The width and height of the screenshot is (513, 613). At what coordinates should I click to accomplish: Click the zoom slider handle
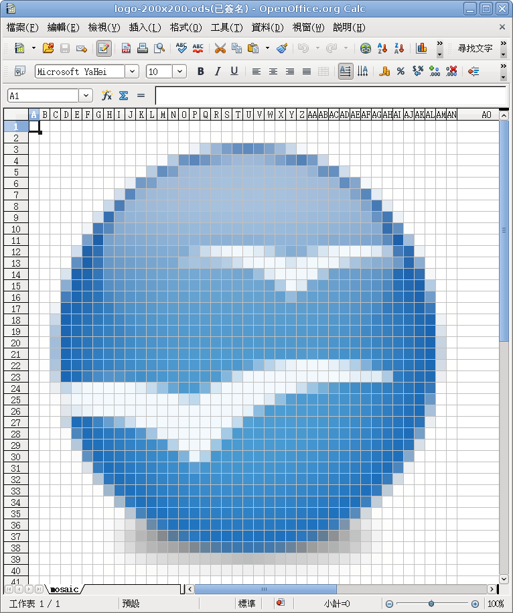coord(431,604)
